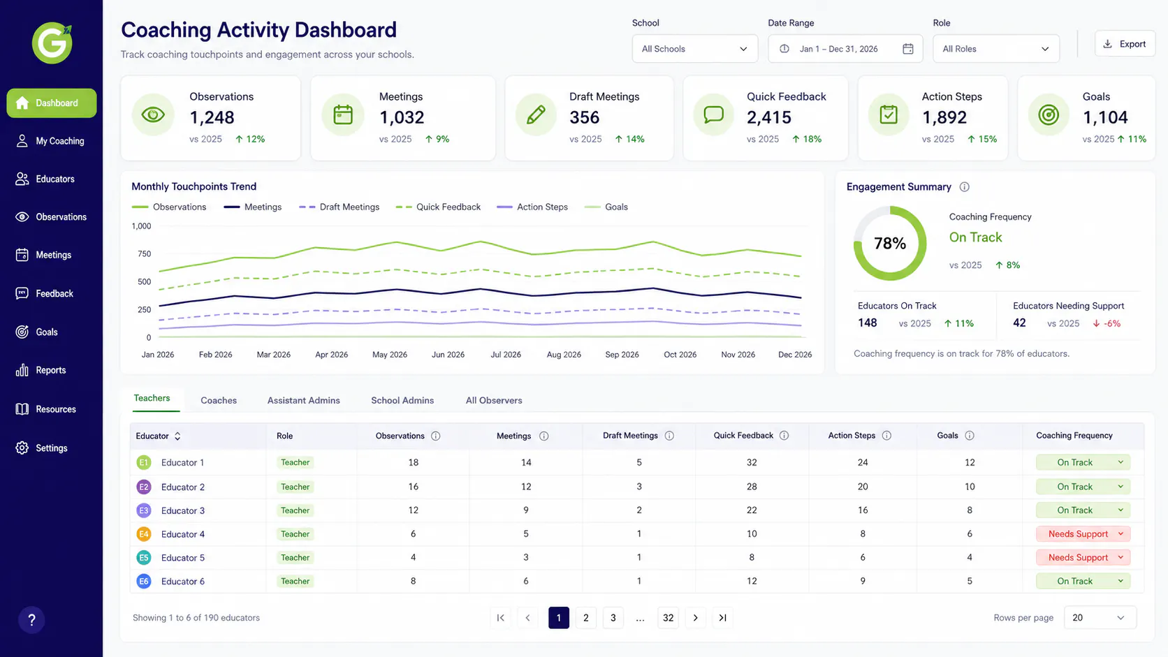This screenshot has height=657, width=1168.
Task: Toggle the Action Steps series in legend
Action: tap(532, 207)
